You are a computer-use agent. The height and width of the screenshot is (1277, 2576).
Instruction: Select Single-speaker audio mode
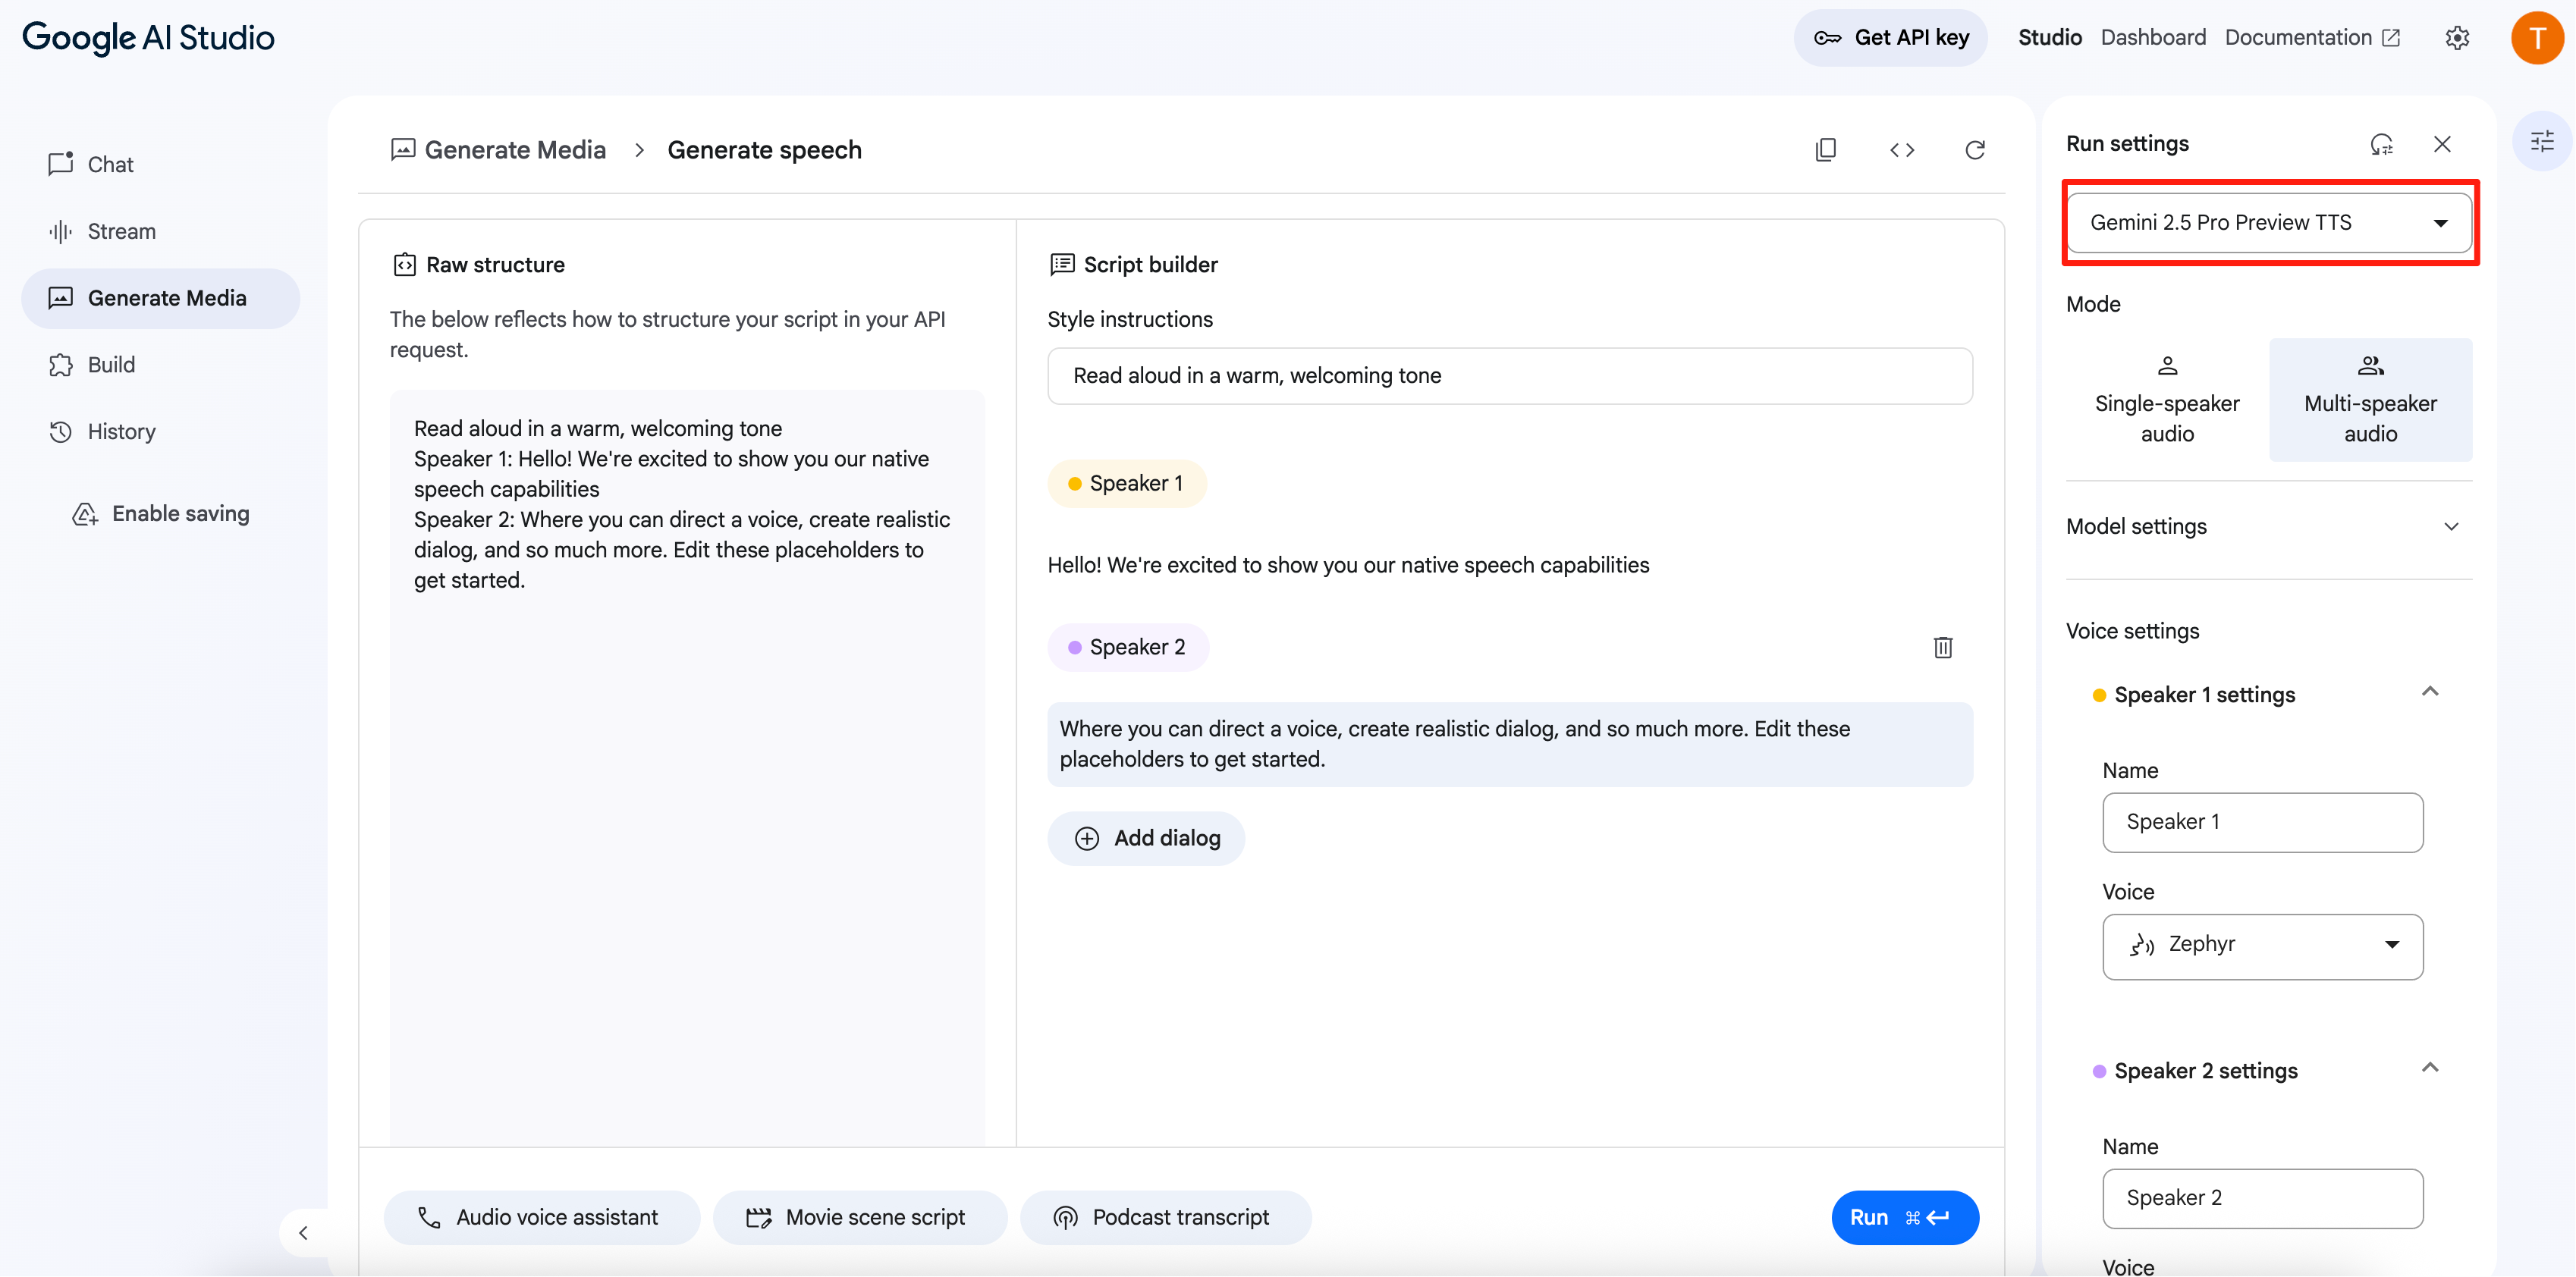[x=2166, y=400]
